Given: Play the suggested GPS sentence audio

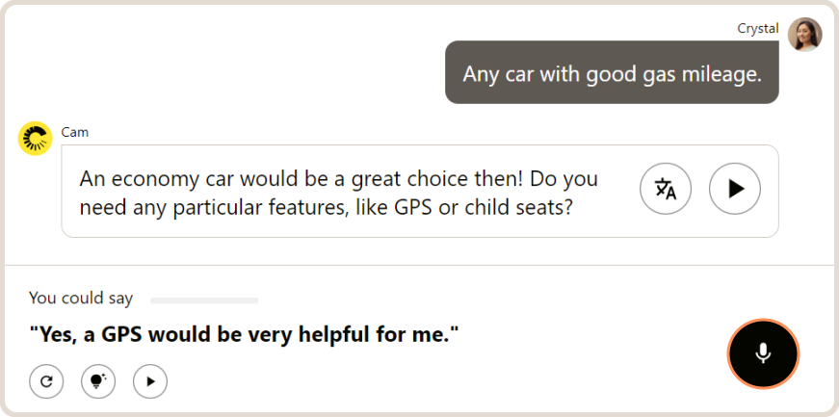Looking at the screenshot, I should (x=150, y=381).
